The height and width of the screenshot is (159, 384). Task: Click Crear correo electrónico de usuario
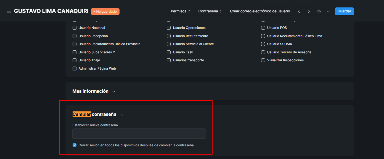[260, 11]
